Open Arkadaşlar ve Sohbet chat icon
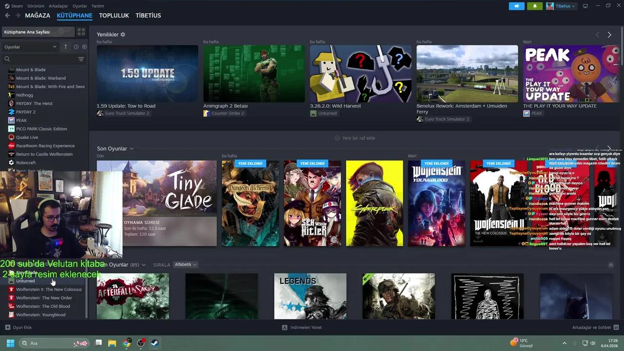Viewport: 624px width, 351px height. coord(616,328)
